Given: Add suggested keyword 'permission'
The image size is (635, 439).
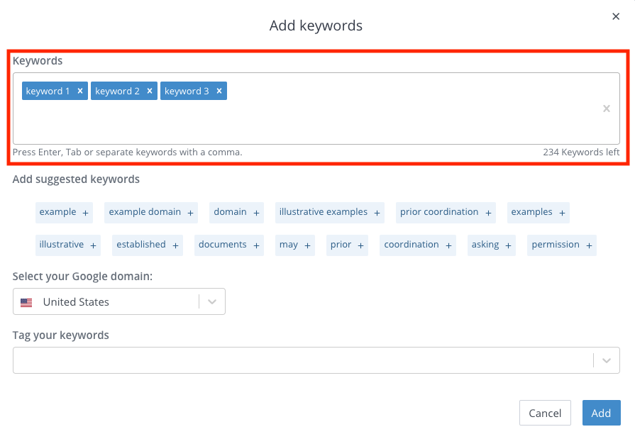Looking at the screenshot, I should [x=562, y=245].
